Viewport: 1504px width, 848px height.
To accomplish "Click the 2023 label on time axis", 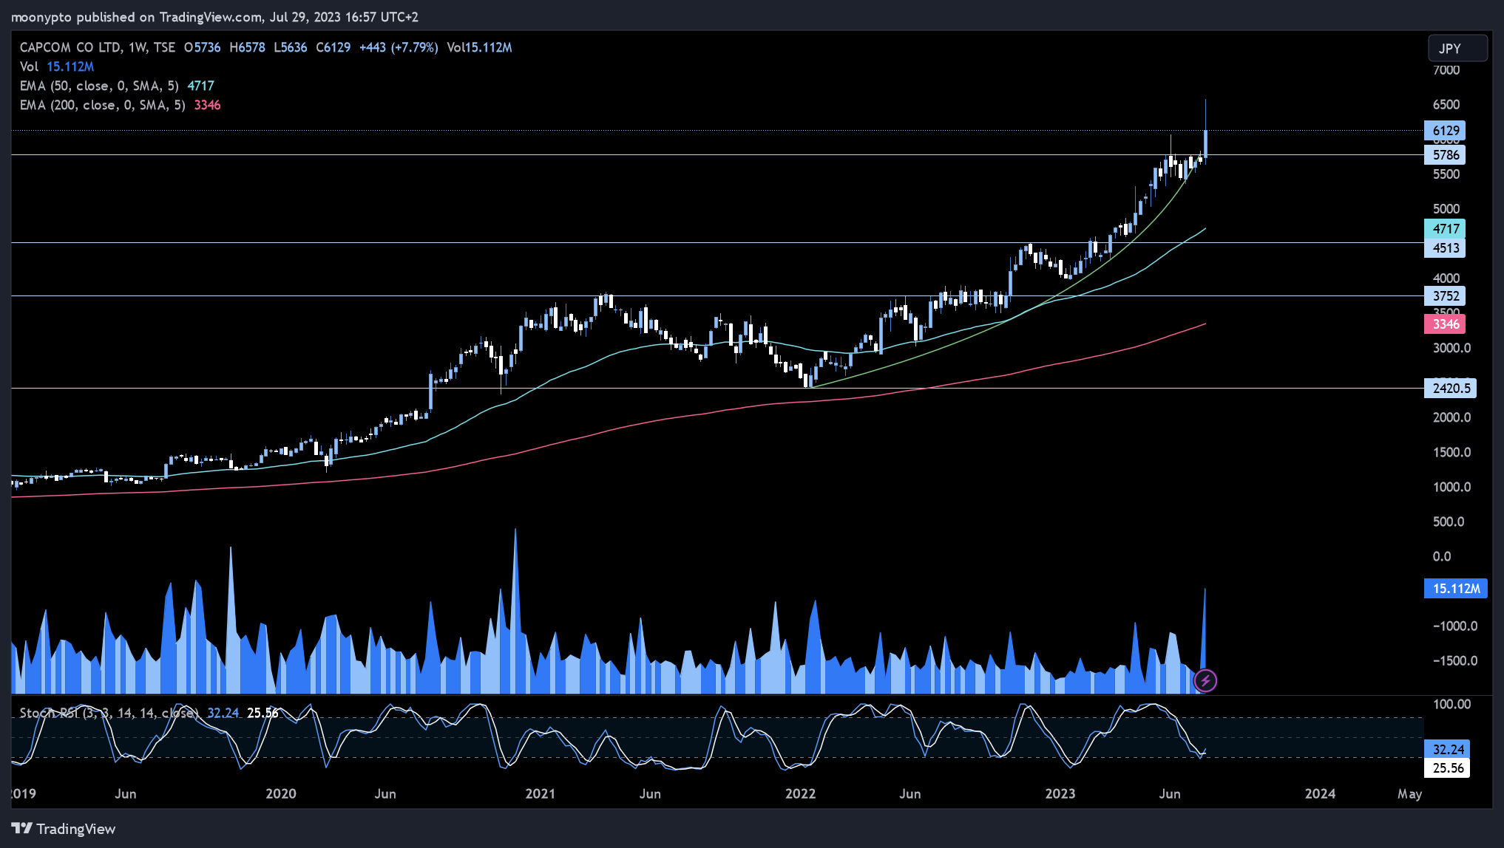I will pyautogui.click(x=1060, y=794).
